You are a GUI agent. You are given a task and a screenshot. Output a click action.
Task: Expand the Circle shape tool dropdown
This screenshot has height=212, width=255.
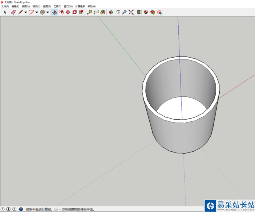[x=48, y=12]
